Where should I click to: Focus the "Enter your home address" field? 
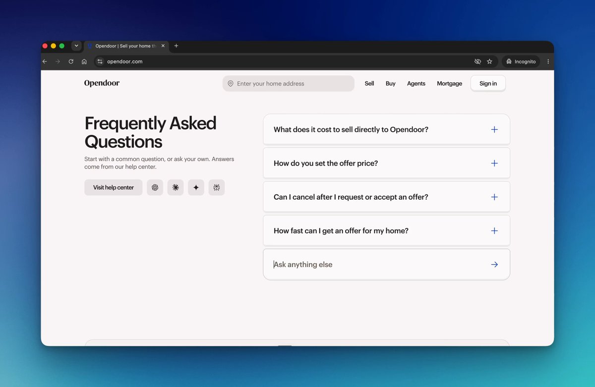[289, 84]
